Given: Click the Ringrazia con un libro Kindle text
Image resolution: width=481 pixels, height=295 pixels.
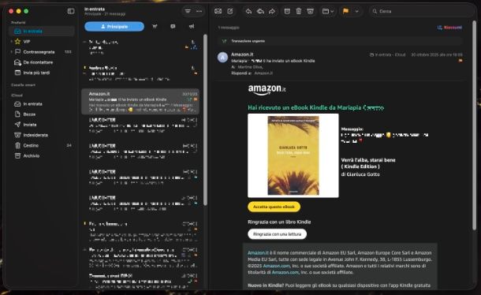Looking at the screenshot, I should tap(279, 222).
